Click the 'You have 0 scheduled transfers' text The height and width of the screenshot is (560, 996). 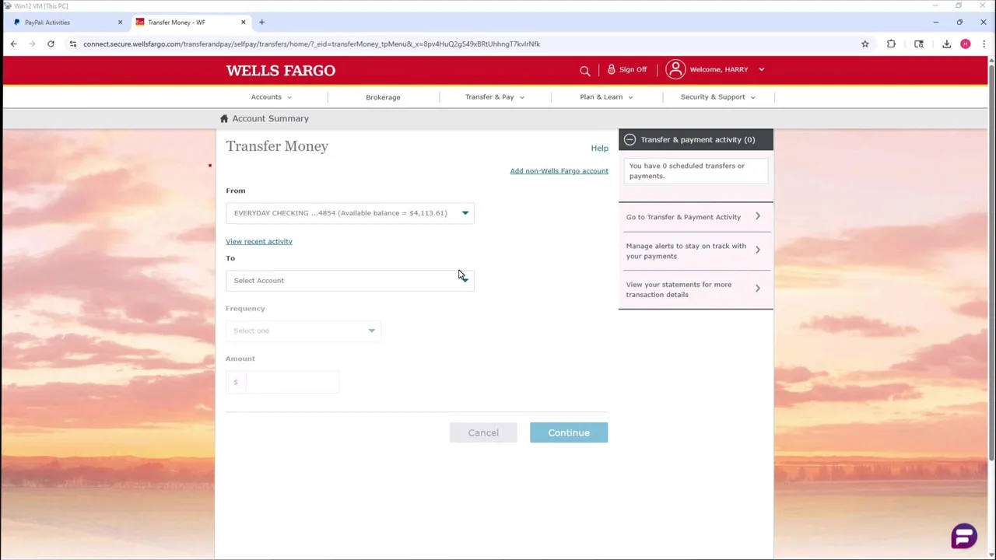click(686, 170)
